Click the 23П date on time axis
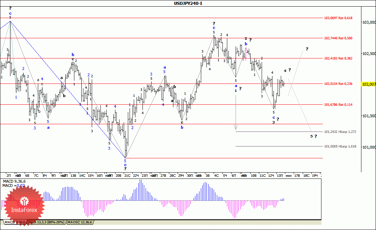 click(x=144, y=176)
